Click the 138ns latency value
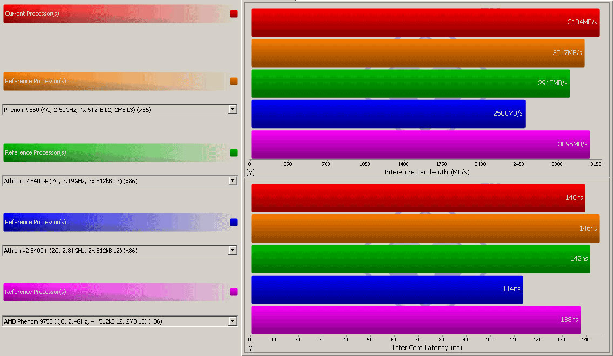The image size is (613, 356). pos(569,320)
